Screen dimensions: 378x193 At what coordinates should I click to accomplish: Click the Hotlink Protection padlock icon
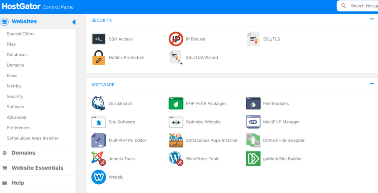pos(99,57)
